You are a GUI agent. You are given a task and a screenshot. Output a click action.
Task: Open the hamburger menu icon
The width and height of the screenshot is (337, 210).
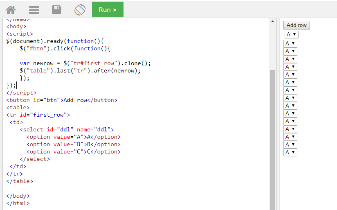point(34,10)
